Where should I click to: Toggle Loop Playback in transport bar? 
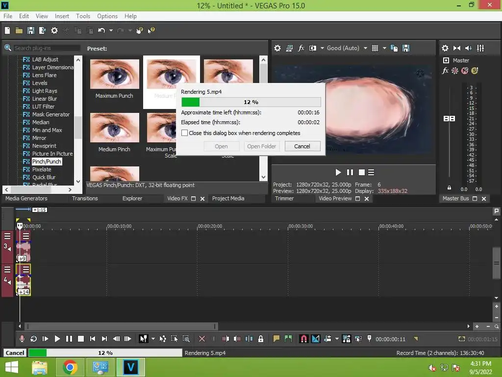pyautogui.click(x=33, y=339)
